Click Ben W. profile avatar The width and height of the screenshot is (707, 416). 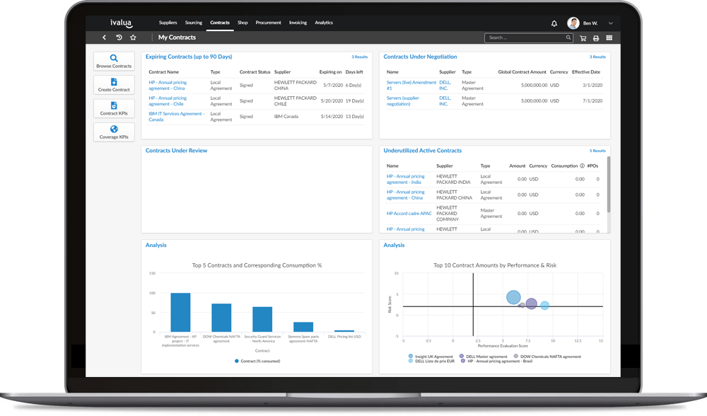573,23
